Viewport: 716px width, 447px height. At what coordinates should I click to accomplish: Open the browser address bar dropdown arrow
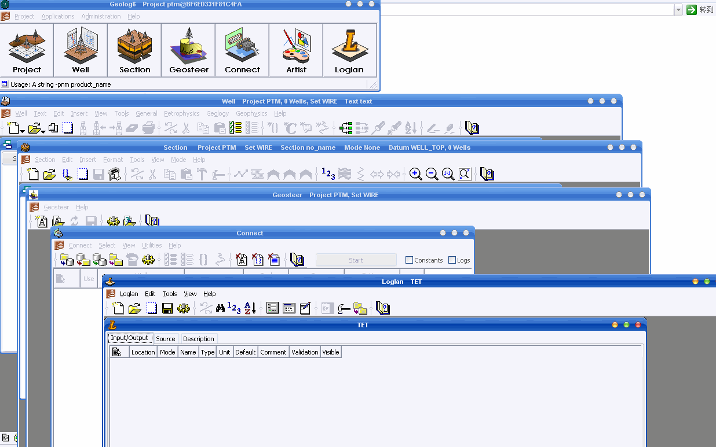tap(678, 10)
